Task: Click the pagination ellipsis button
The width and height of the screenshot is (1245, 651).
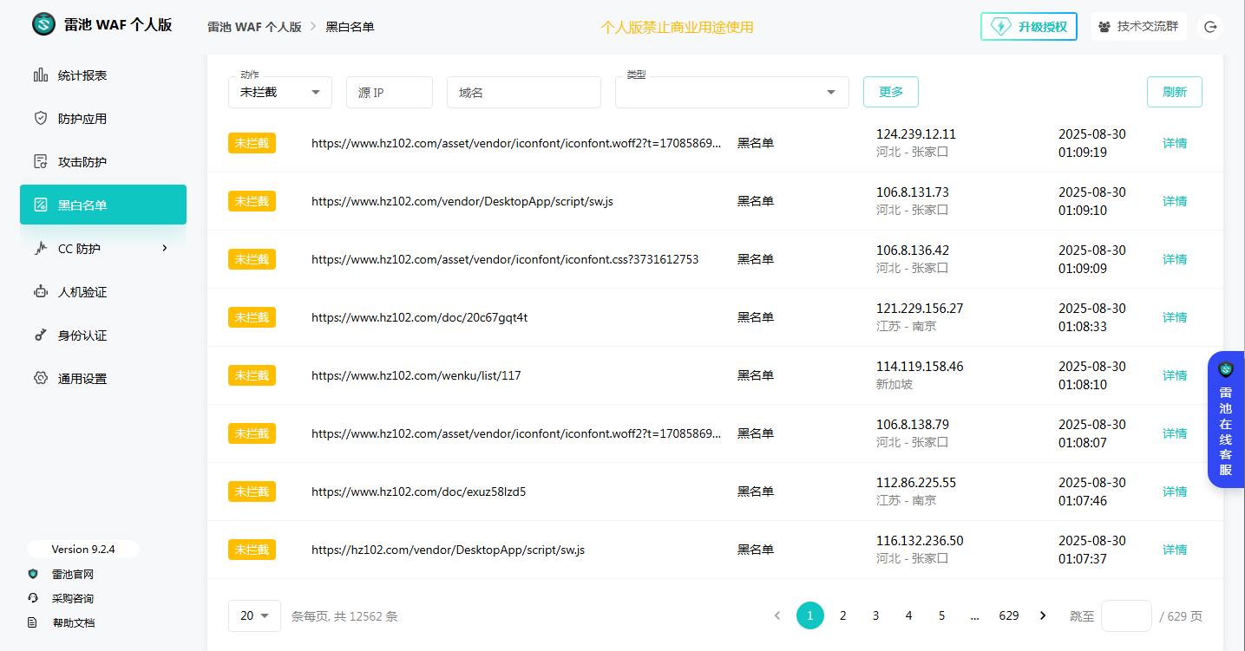Action: (x=974, y=615)
